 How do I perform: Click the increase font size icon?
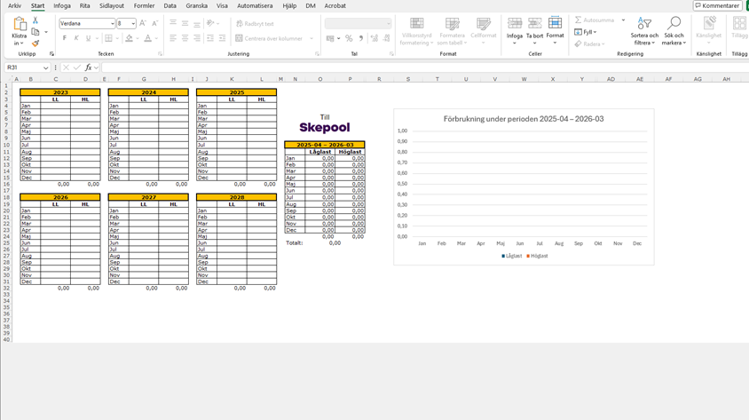(x=143, y=24)
